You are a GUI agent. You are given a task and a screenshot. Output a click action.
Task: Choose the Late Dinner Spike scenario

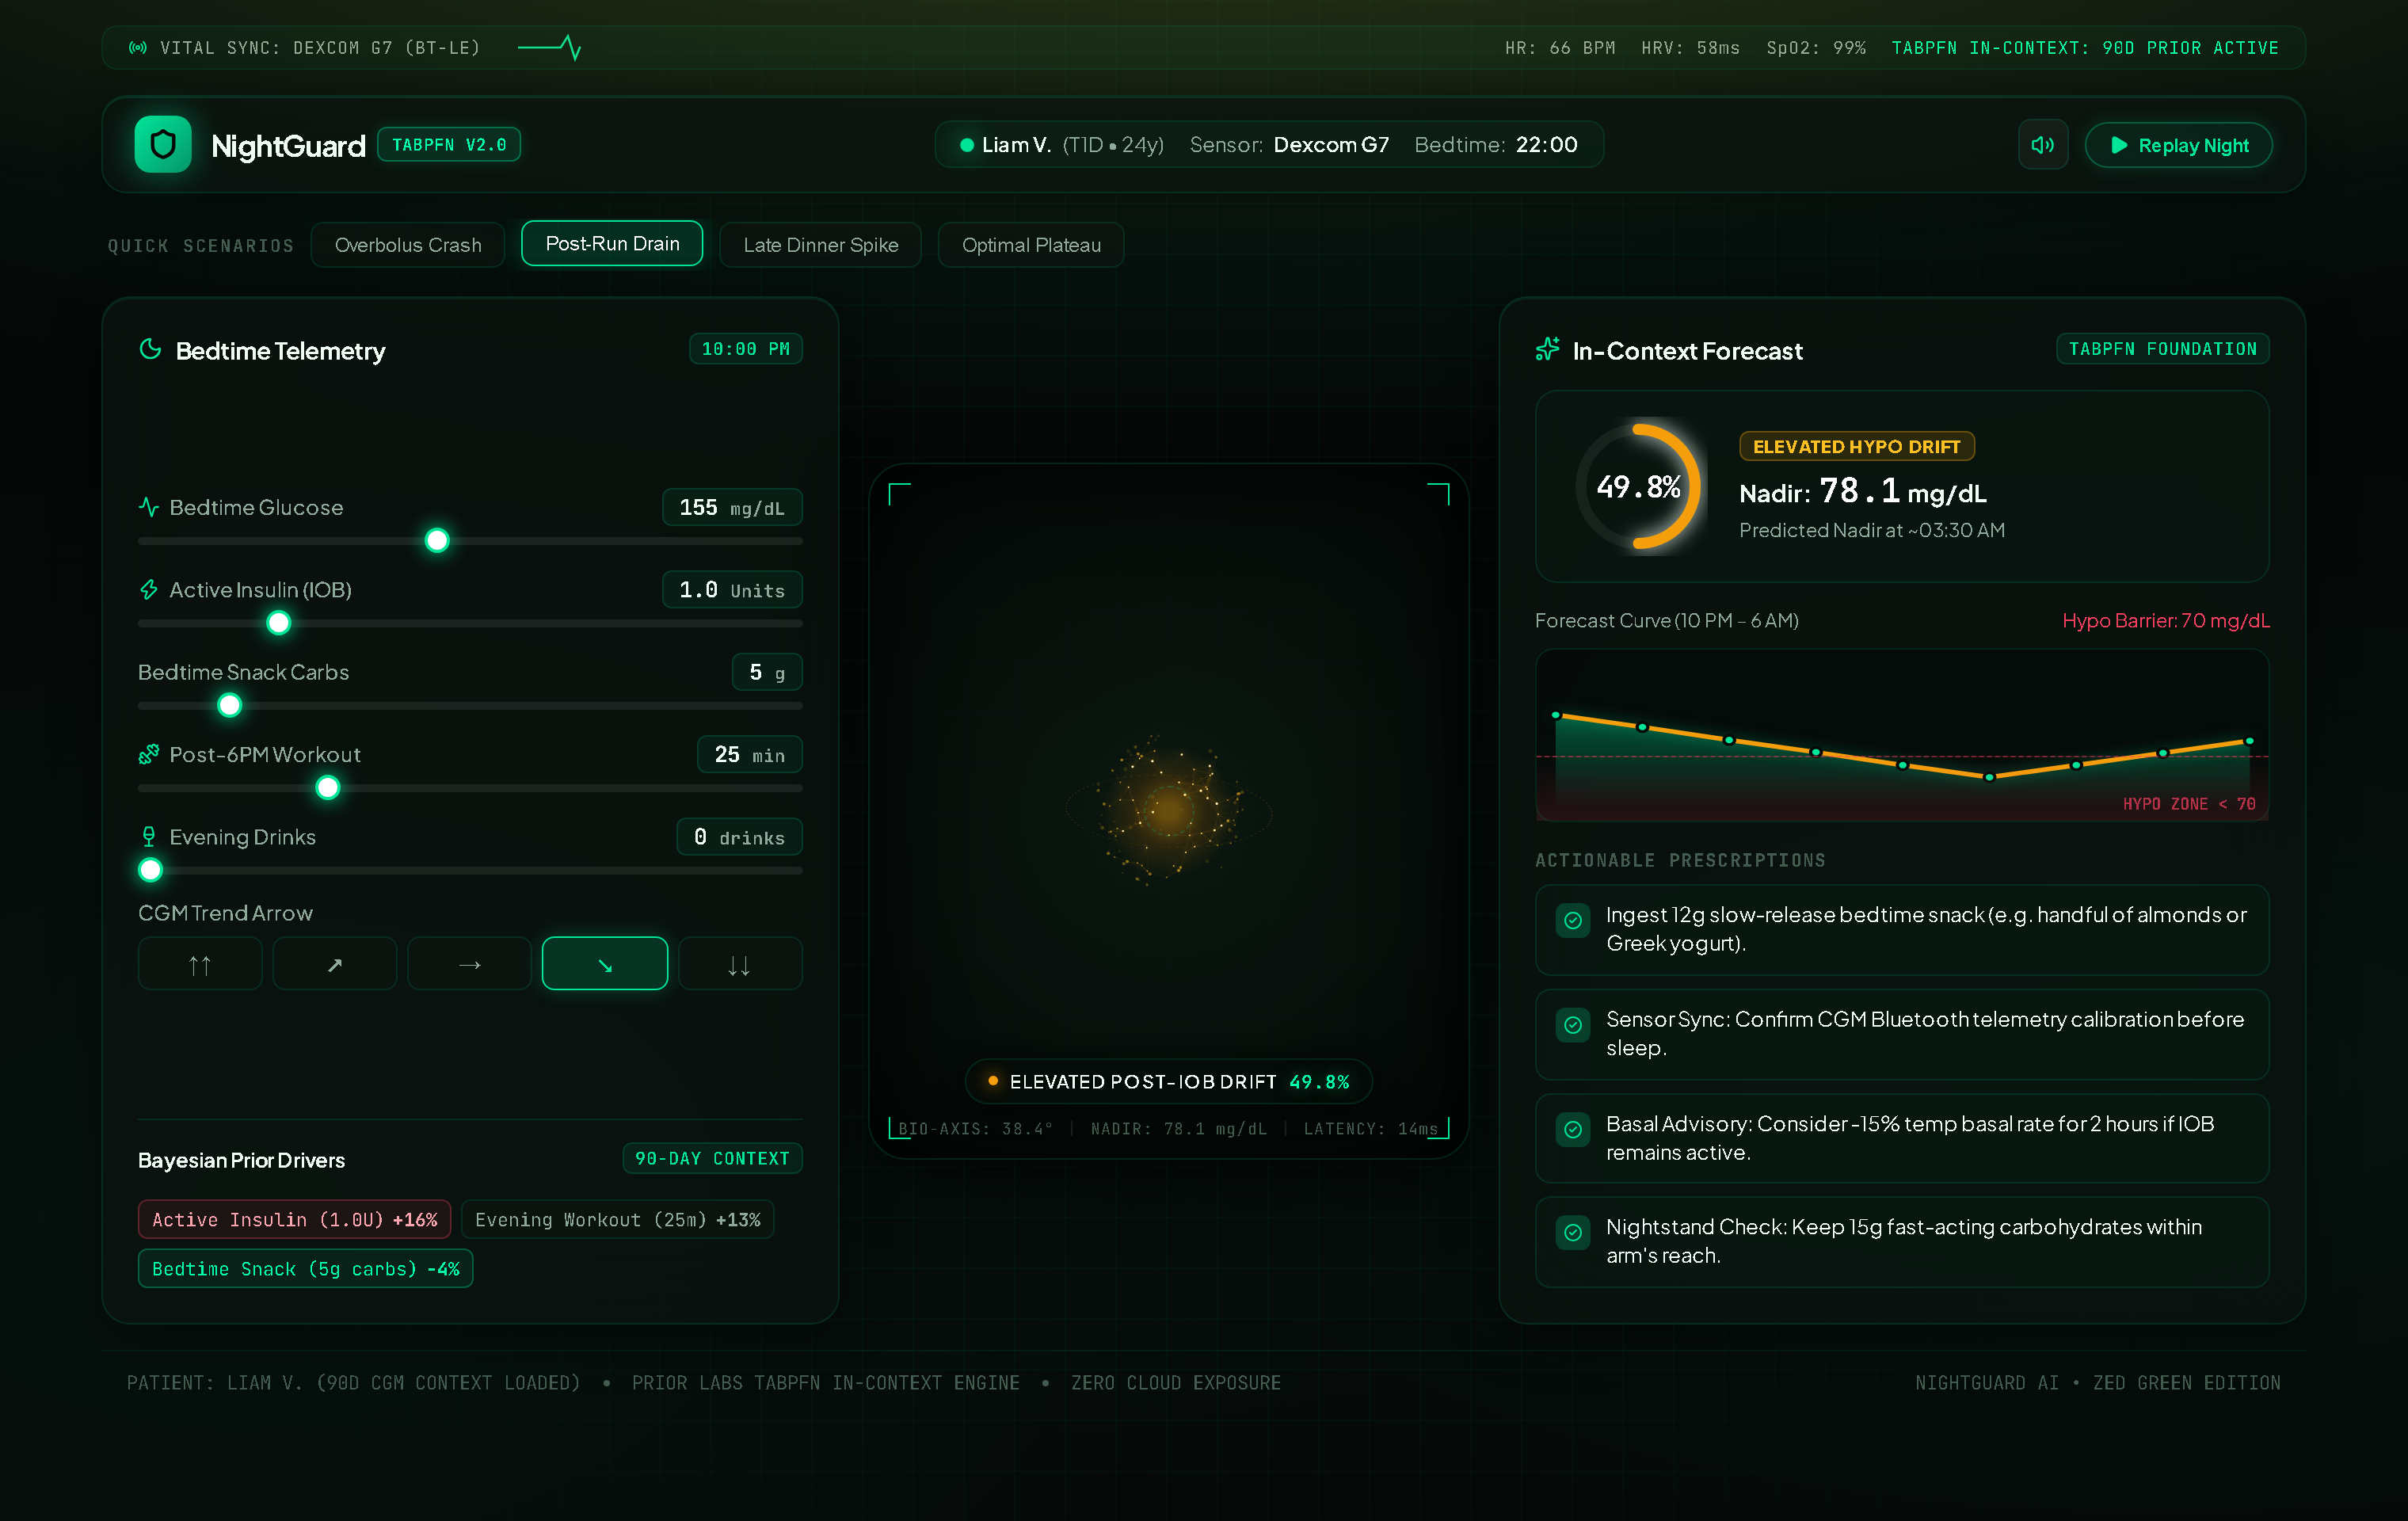[x=821, y=245]
